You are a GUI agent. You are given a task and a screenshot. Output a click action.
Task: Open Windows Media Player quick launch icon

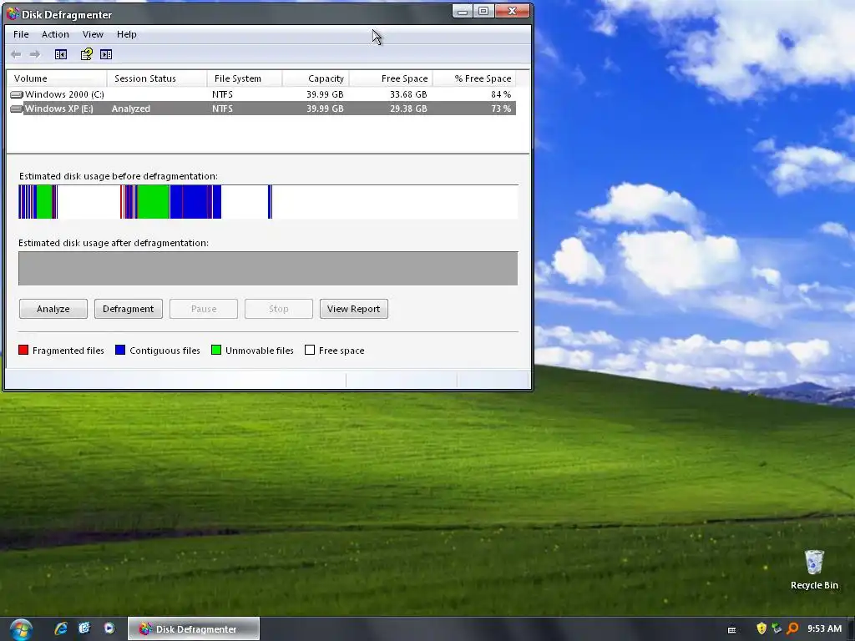(109, 628)
